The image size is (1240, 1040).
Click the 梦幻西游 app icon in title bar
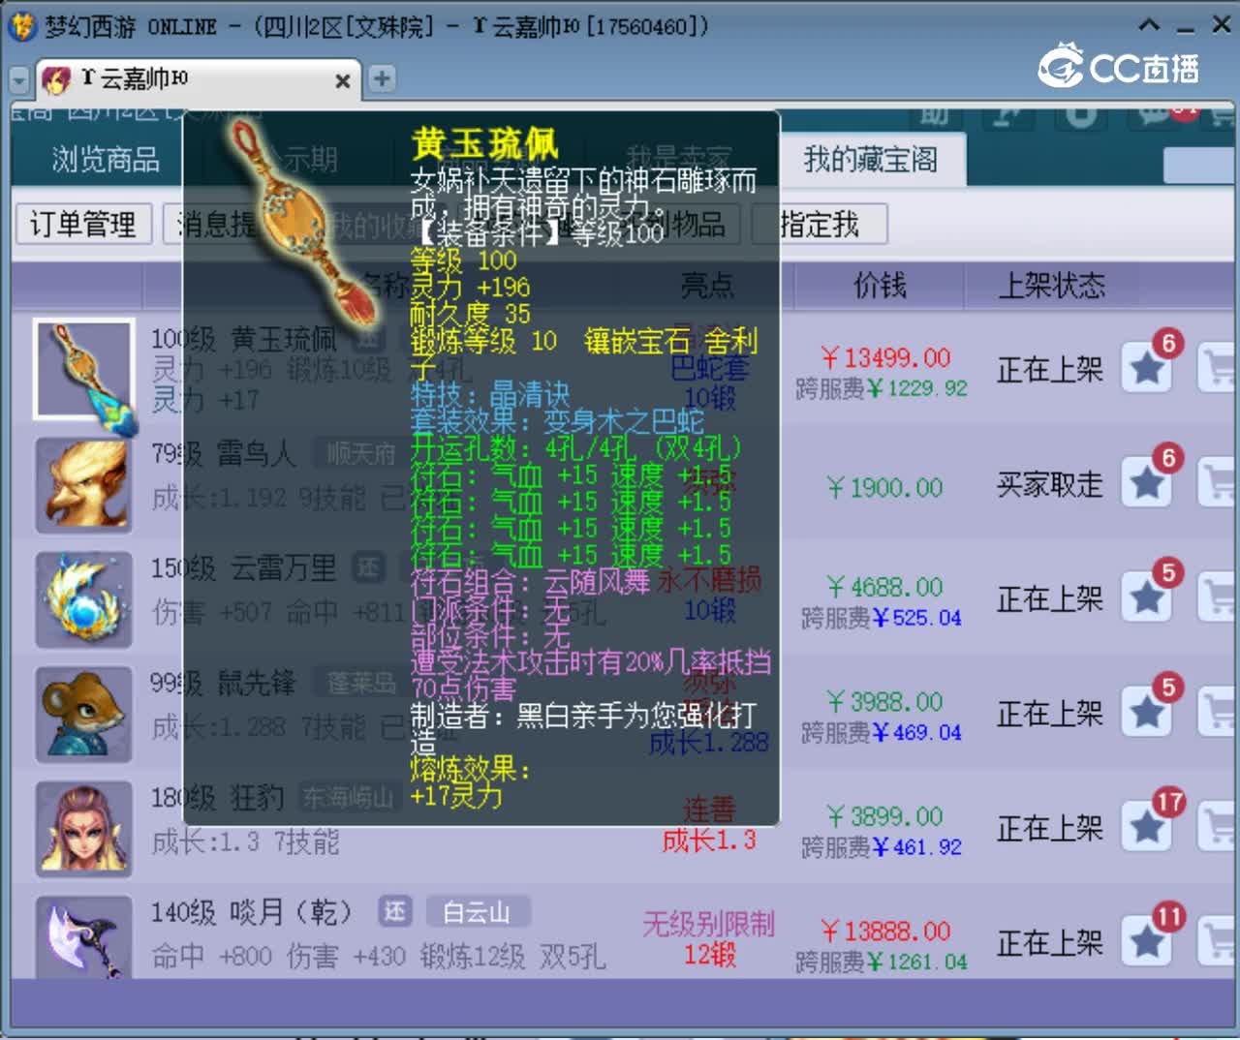coord(21,26)
